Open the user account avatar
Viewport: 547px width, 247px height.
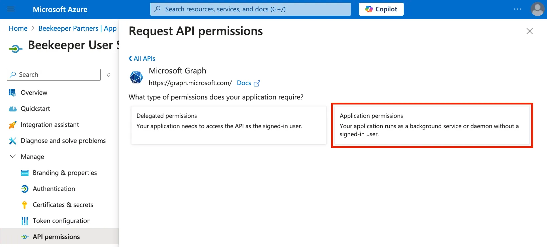538,9
